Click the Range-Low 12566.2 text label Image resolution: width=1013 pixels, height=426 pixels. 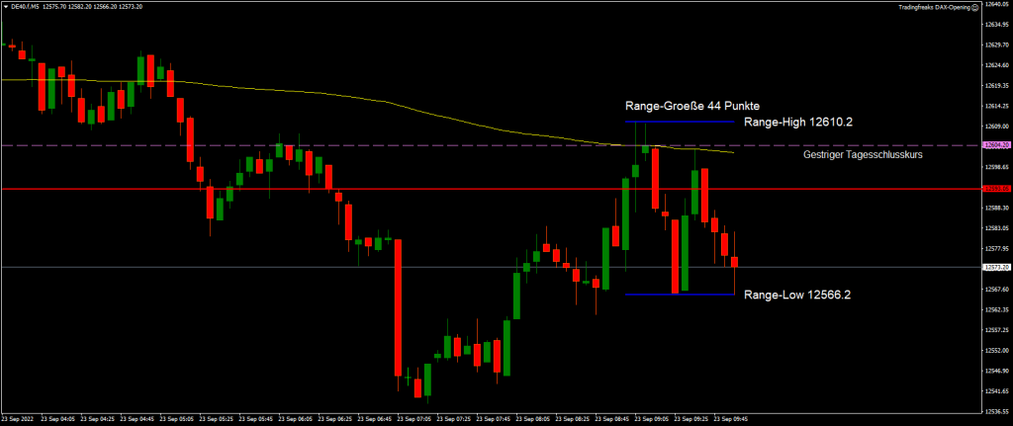coord(795,295)
